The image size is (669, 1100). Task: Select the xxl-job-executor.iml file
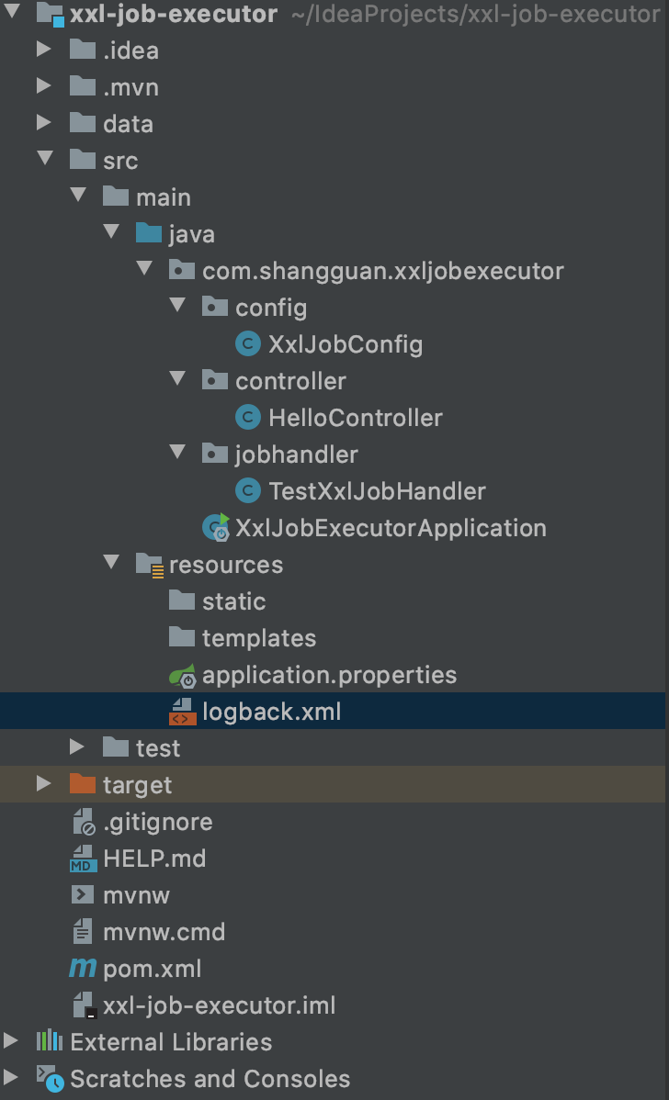204,1005
